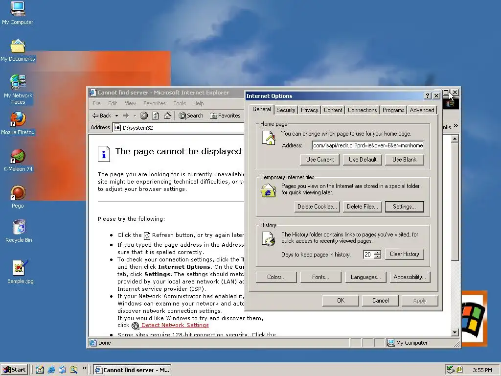The image size is (501, 376).
Task: Open the View menu in Internet Explorer
Action: 130,103
